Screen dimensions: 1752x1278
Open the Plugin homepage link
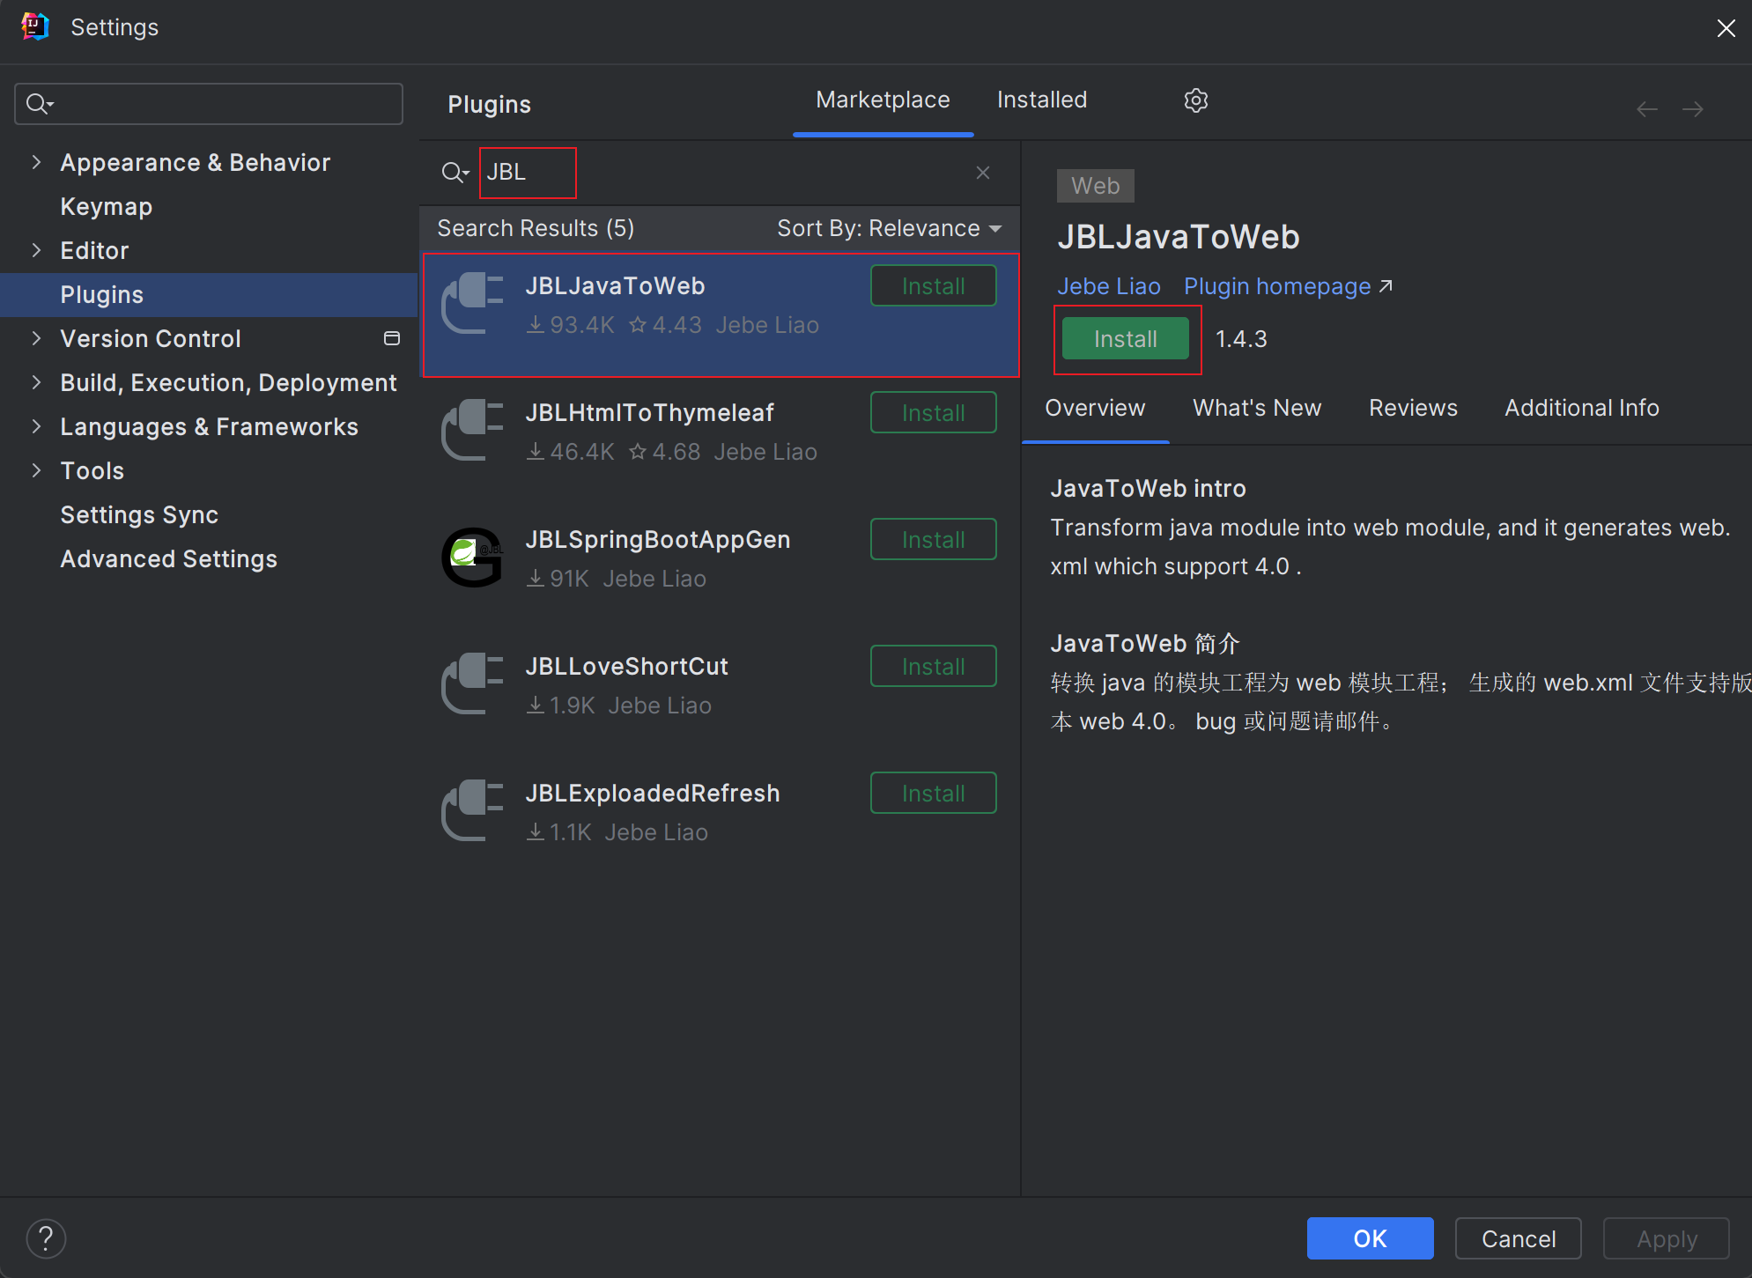[1276, 285]
